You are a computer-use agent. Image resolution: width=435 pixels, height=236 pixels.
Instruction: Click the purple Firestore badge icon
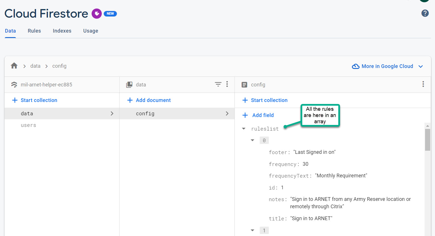point(97,13)
